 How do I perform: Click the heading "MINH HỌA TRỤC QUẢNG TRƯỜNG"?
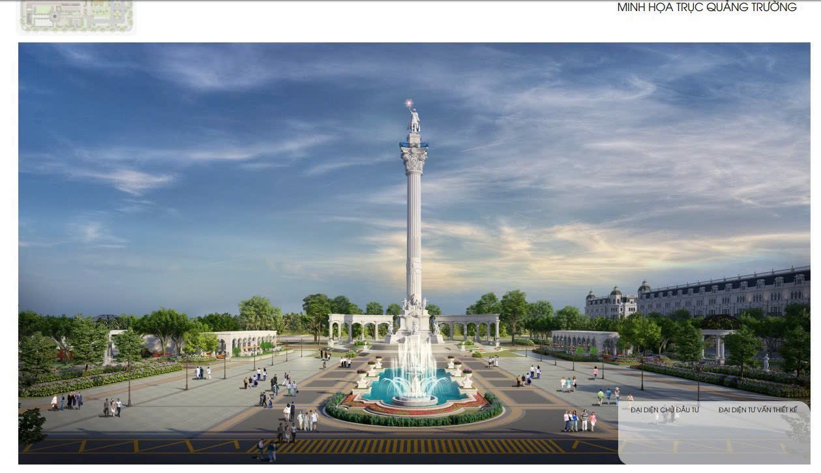click(x=707, y=7)
